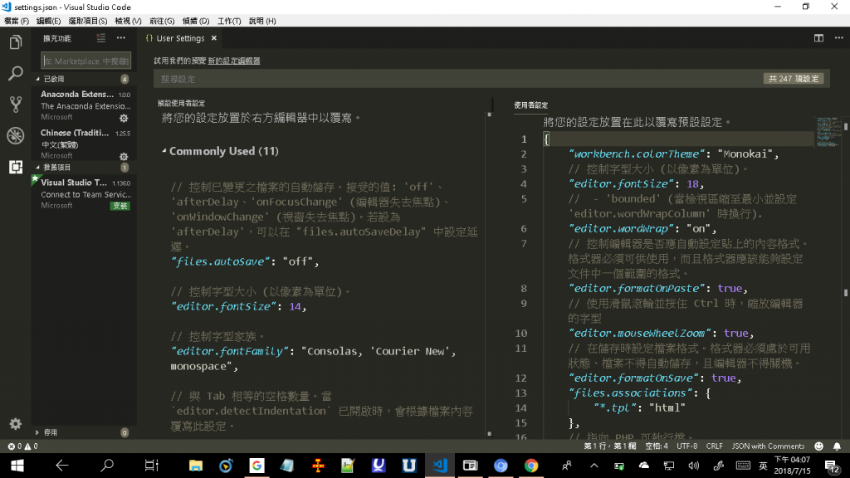Open the Manage gear in activity bar

(x=15, y=424)
